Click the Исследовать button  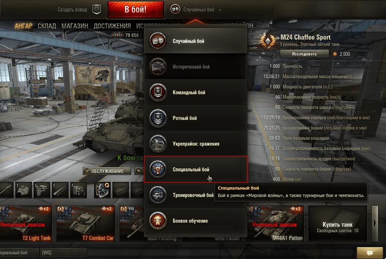coord(304,54)
